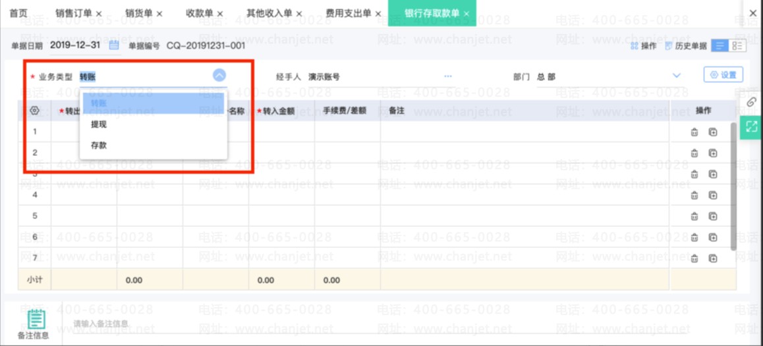
Task: Insert a row after row 4
Action: click(x=713, y=195)
